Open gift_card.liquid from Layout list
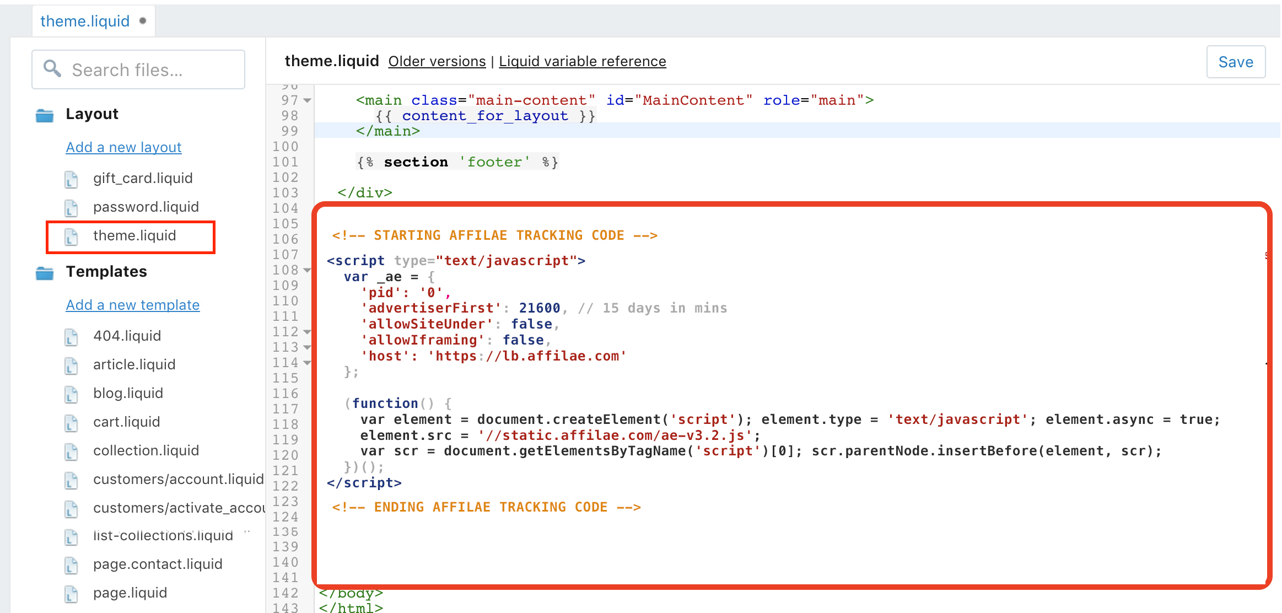 click(x=143, y=178)
